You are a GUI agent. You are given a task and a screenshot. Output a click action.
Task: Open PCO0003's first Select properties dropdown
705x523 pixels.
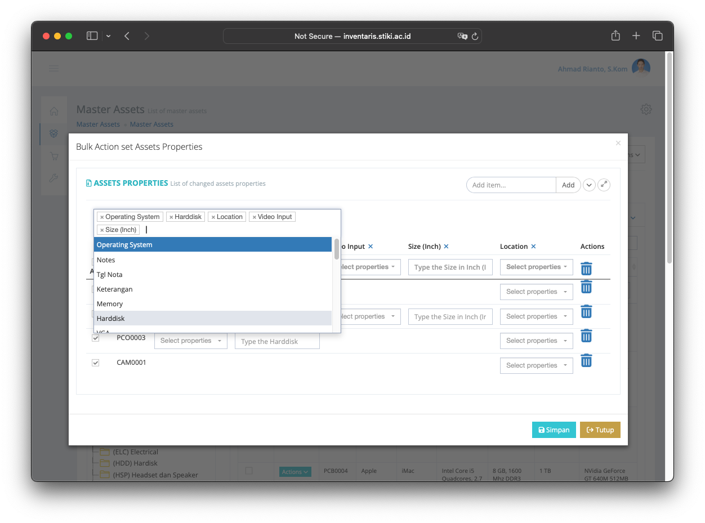[x=190, y=341]
